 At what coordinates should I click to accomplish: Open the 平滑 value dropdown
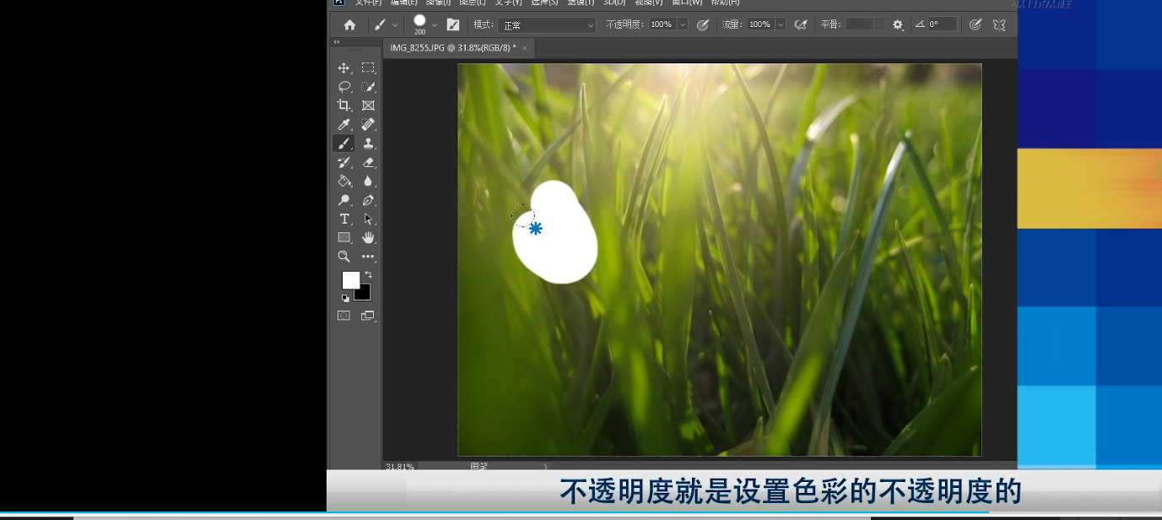pyautogui.click(x=879, y=24)
